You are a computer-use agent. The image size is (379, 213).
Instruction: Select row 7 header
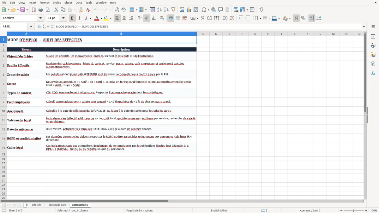tap(3, 84)
